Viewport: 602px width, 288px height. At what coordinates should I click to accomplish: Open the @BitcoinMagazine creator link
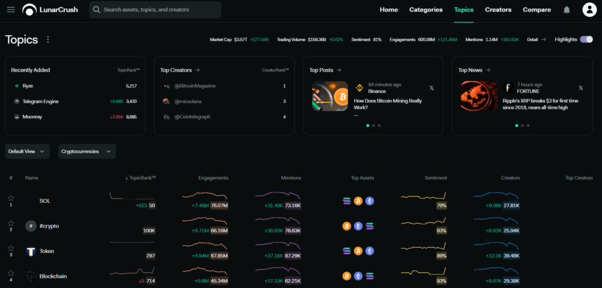[195, 86]
